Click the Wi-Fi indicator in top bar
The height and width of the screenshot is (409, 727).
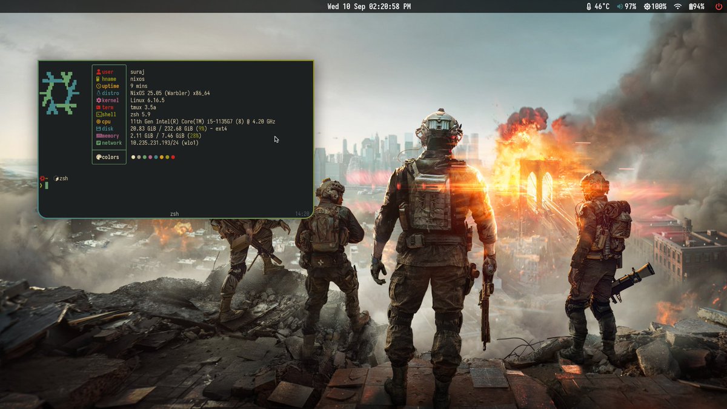677,6
